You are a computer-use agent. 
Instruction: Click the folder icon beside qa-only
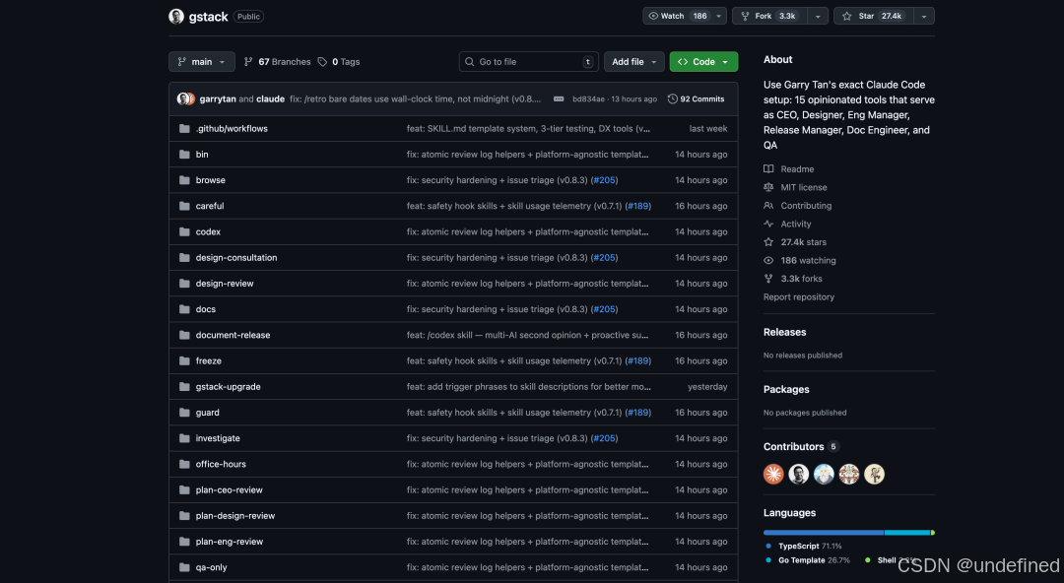coord(184,566)
